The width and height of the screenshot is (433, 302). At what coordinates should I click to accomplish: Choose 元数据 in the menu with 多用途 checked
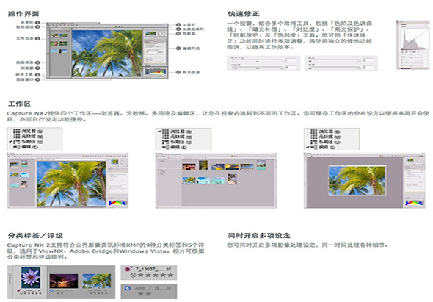click(x=28, y=137)
